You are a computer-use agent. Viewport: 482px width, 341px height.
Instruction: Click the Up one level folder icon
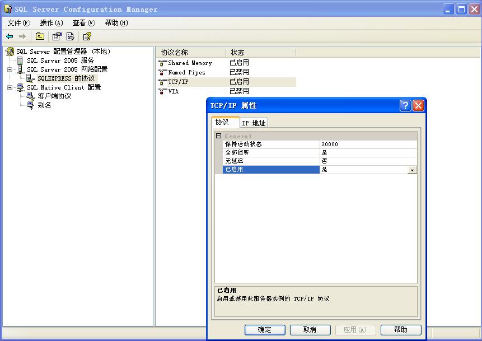point(40,36)
